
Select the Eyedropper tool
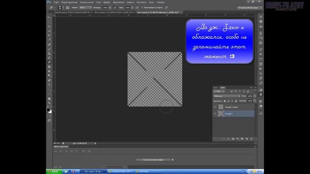[49, 40]
